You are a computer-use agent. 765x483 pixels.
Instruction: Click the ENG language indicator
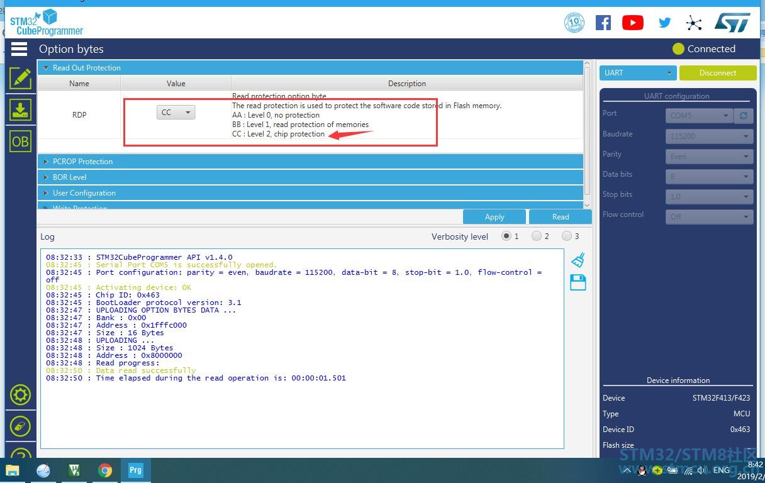(722, 470)
